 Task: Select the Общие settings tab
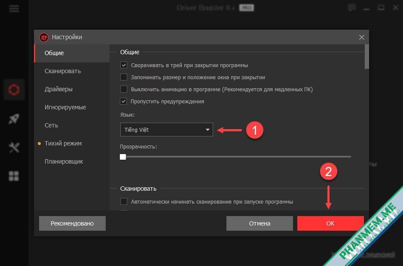[x=72, y=53]
